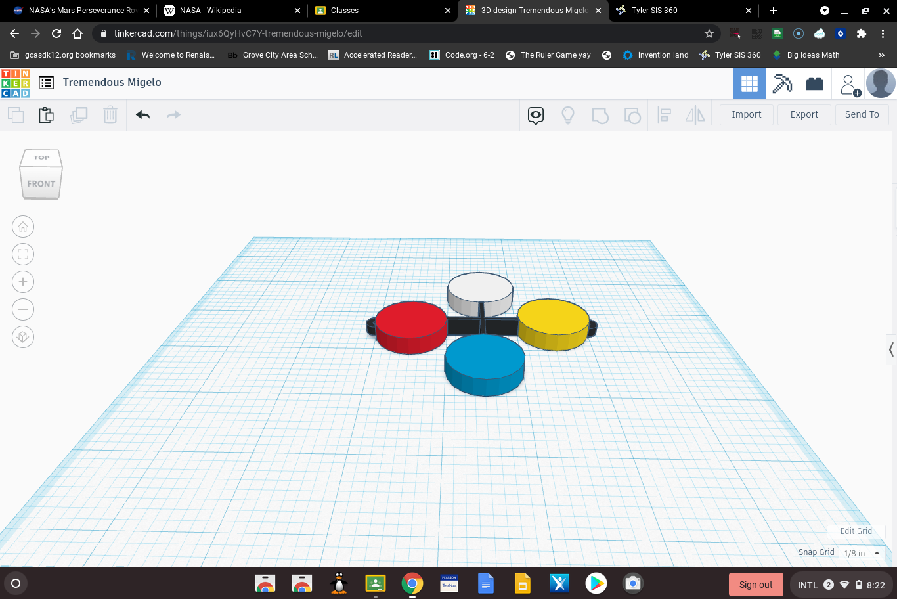Open the design list icon

pyautogui.click(x=46, y=83)
